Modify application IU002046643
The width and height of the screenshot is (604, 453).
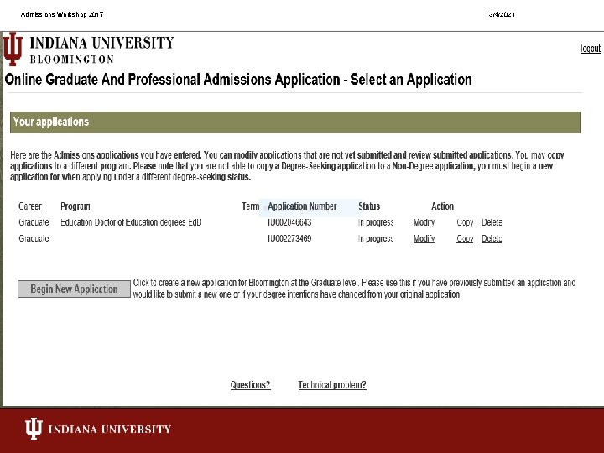424,222
